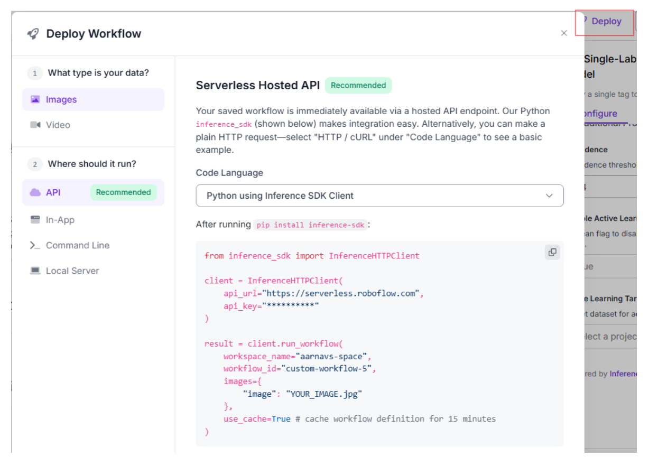Click the use_cache=True line in code
The height and width of the screenshot is (465, 649).
click(x=359, y=418)
